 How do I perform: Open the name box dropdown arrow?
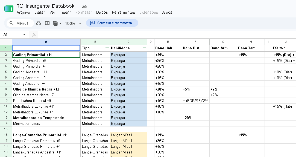click(x=24, y=35)
